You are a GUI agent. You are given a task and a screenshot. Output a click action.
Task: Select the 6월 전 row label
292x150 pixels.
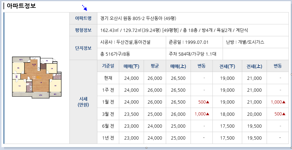108,126
